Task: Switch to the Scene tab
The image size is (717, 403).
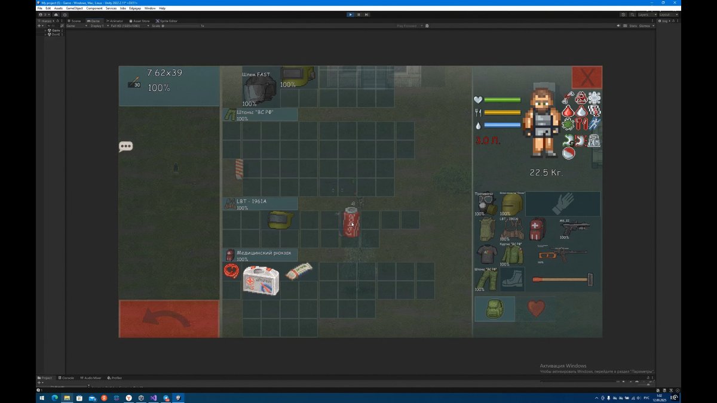Action: 75,21
